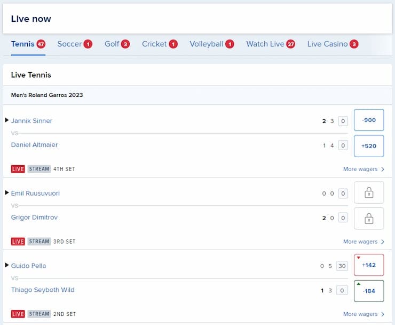Click the LIVE badge for 3RD SET match
The width and height of the screenshot is (395, 325).
click(18, 242)
